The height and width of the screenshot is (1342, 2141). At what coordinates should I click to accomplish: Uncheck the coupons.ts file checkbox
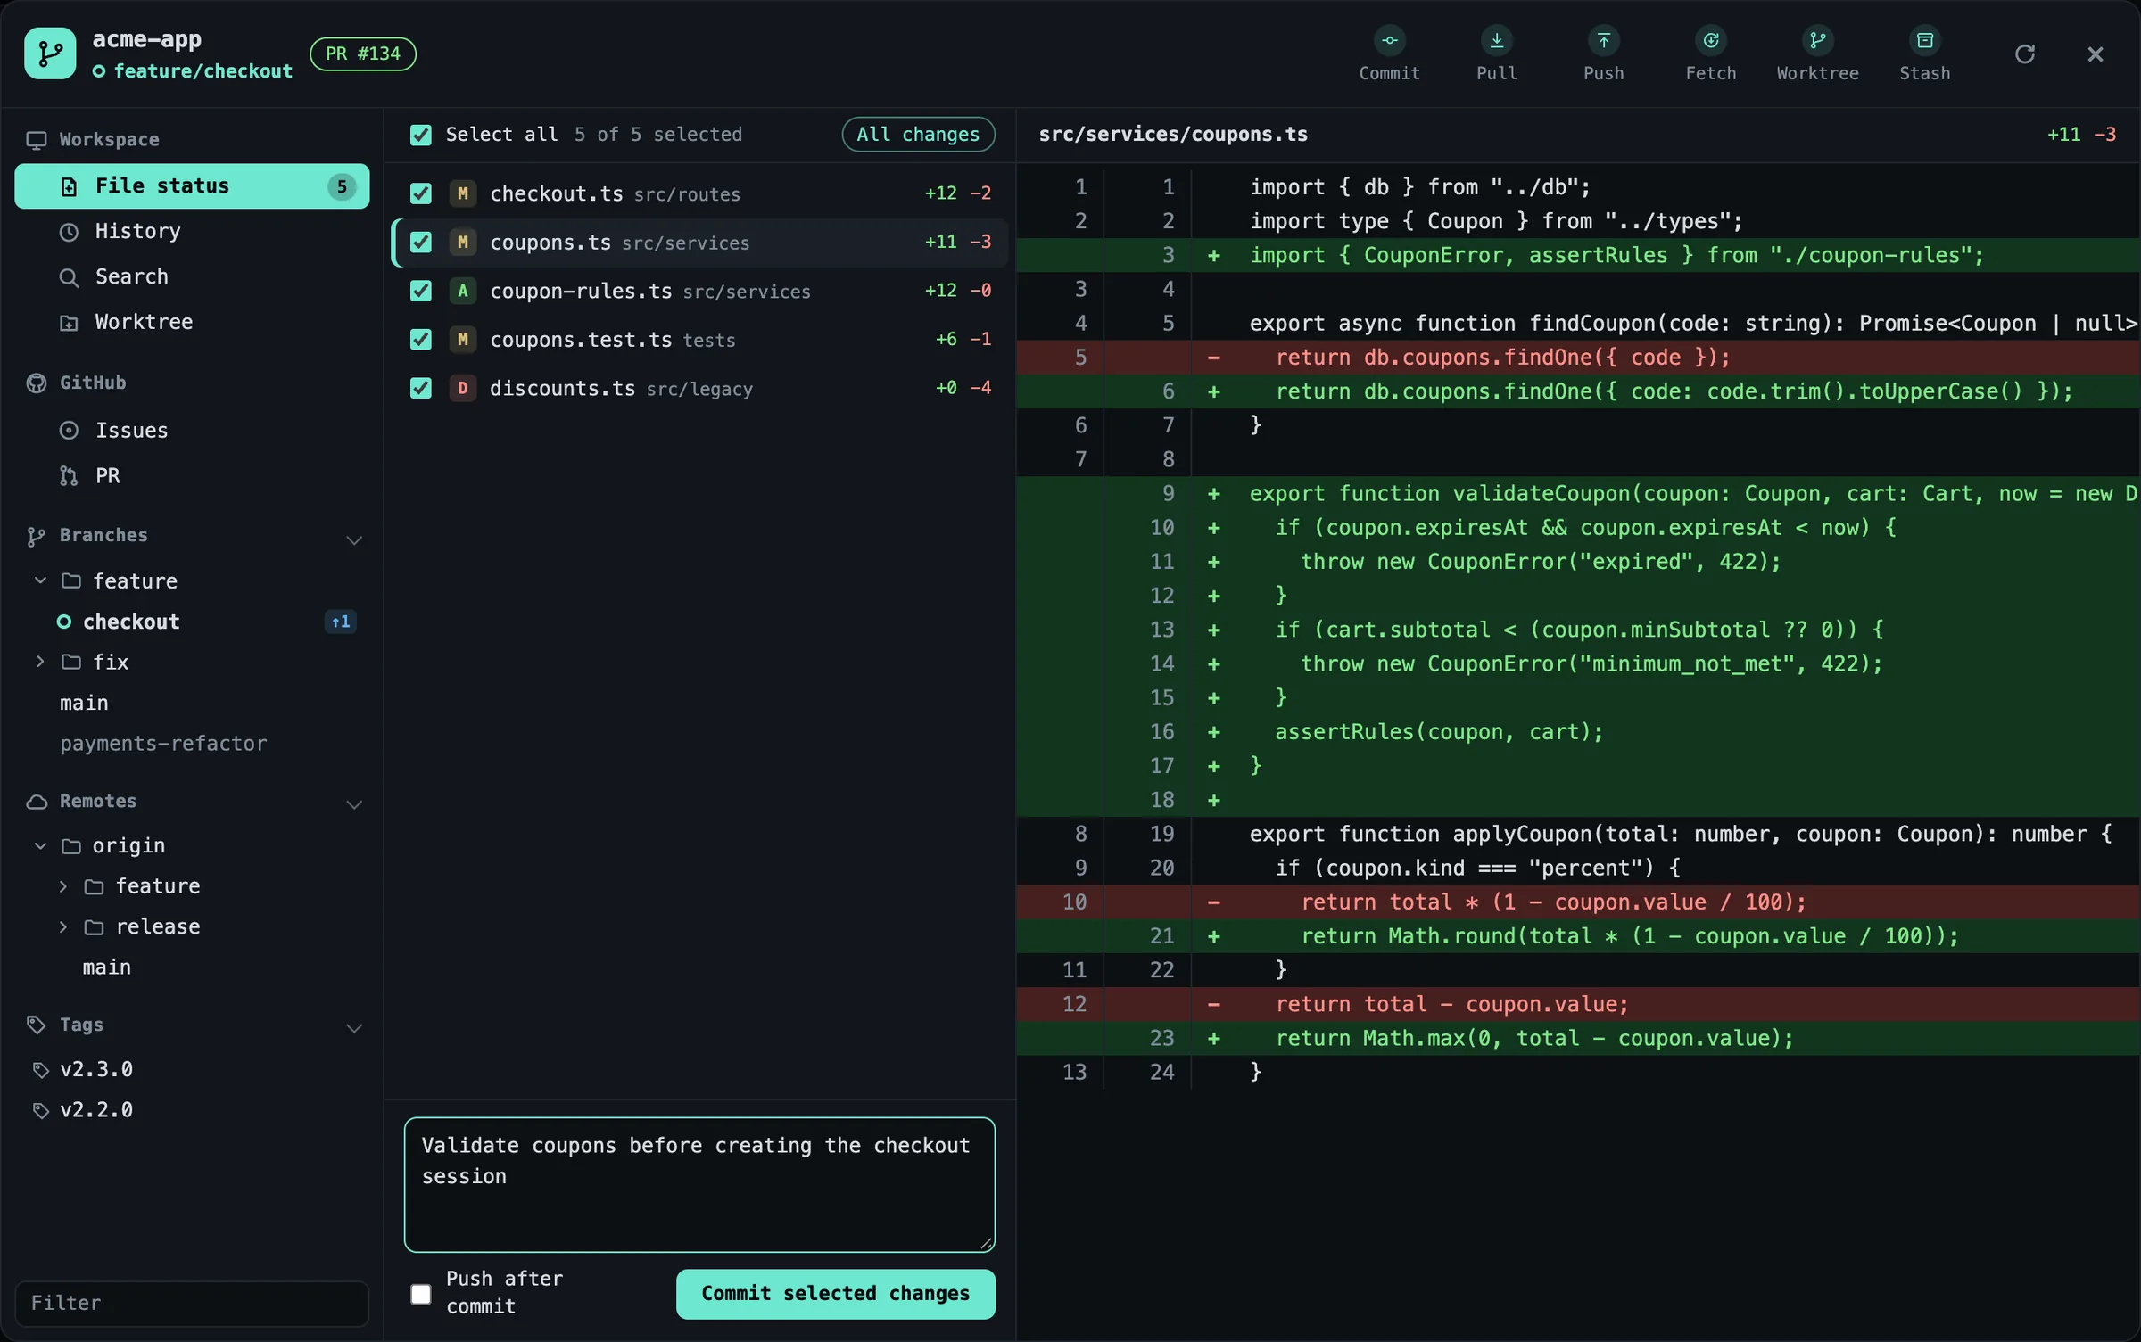pos(420,243)
